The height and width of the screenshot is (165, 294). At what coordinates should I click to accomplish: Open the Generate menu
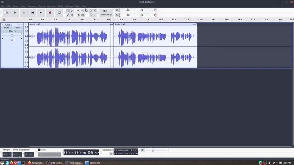click(x=51, y=6)
